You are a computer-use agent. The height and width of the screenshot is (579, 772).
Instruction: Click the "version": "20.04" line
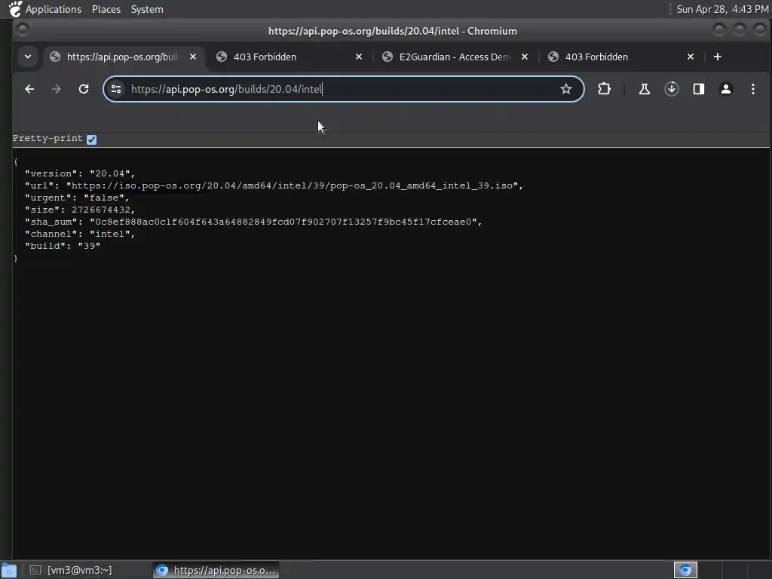coord(80,174)
